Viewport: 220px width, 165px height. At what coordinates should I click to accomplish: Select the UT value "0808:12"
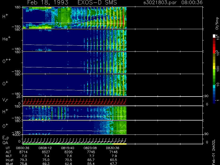(x=45, y=148)
